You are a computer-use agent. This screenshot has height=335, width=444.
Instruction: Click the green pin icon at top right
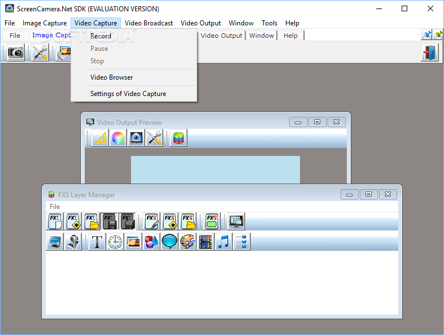438,35
